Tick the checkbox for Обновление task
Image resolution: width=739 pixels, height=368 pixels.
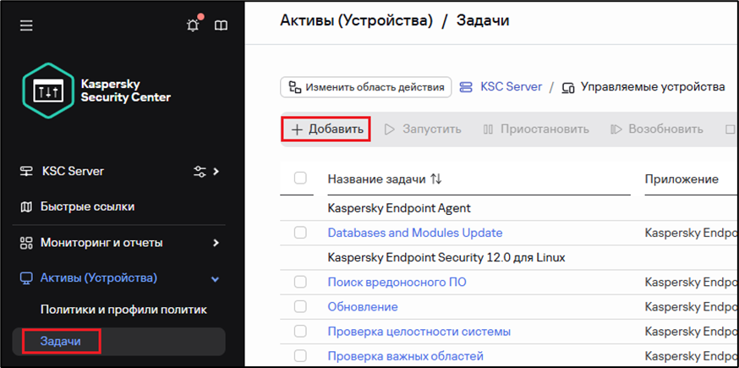click(x=300, y=306)
